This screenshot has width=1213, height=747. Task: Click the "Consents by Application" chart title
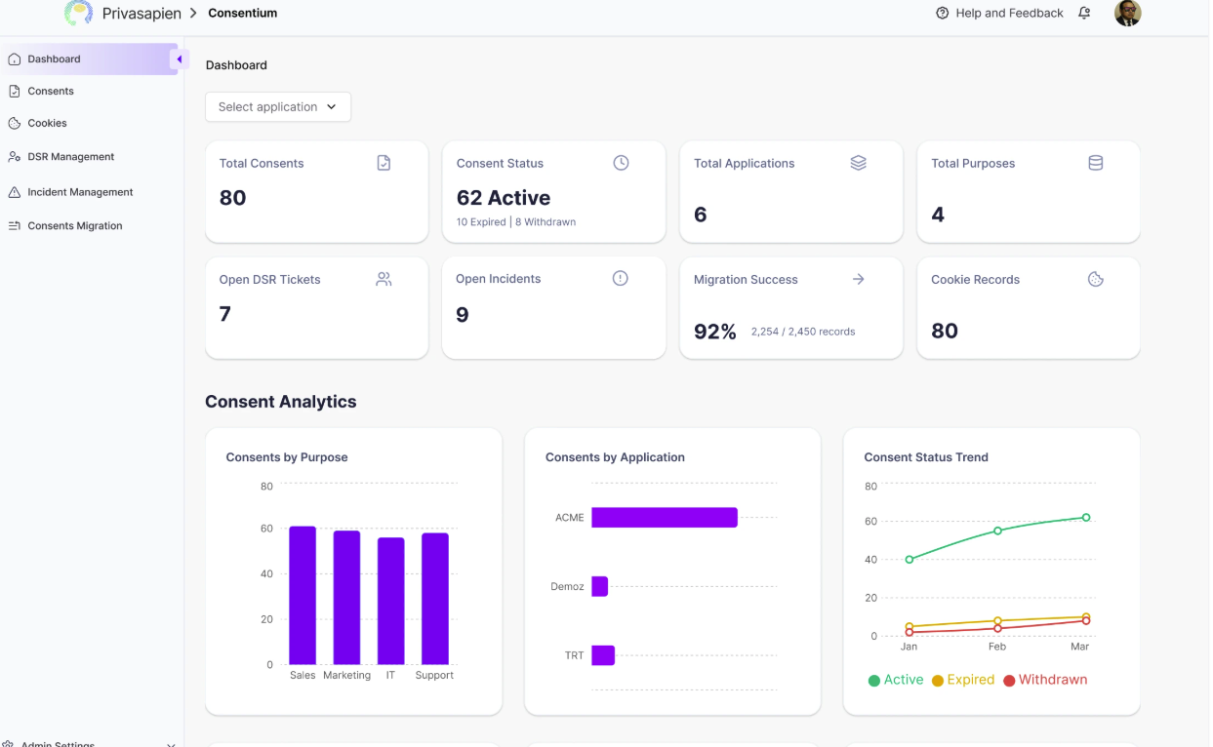(615, 457)
